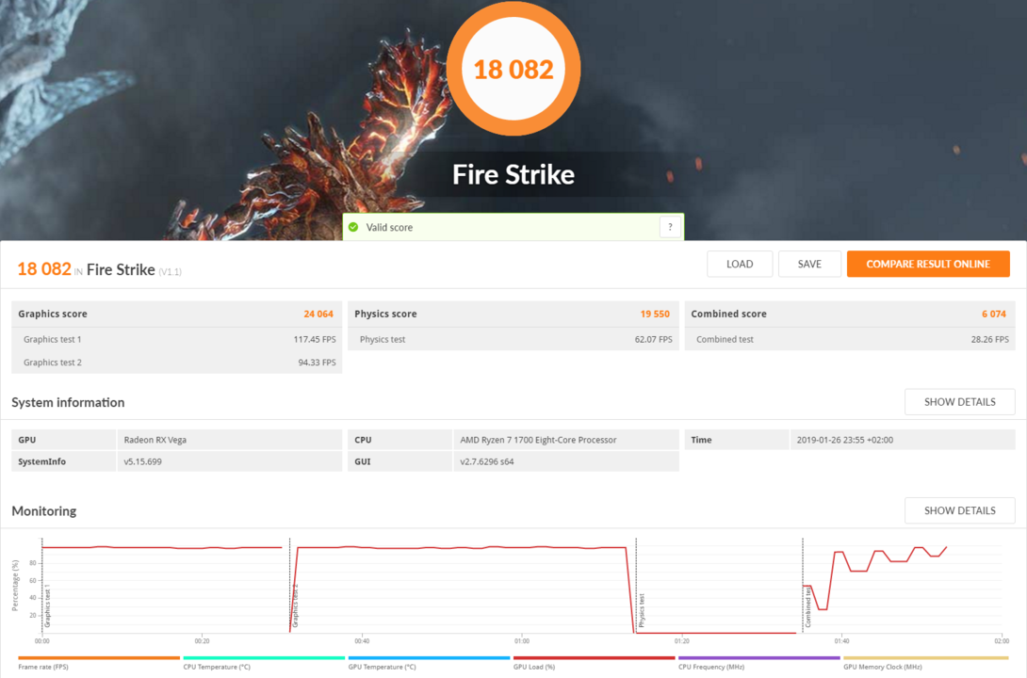Screen dimensions: 1027x678
Task: Click the 02:00 time axis label
Action: point(1002,641)
